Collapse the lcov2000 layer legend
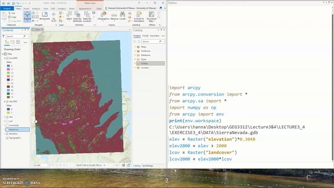The width and height of the screenshot is (334, 188). 5,58
